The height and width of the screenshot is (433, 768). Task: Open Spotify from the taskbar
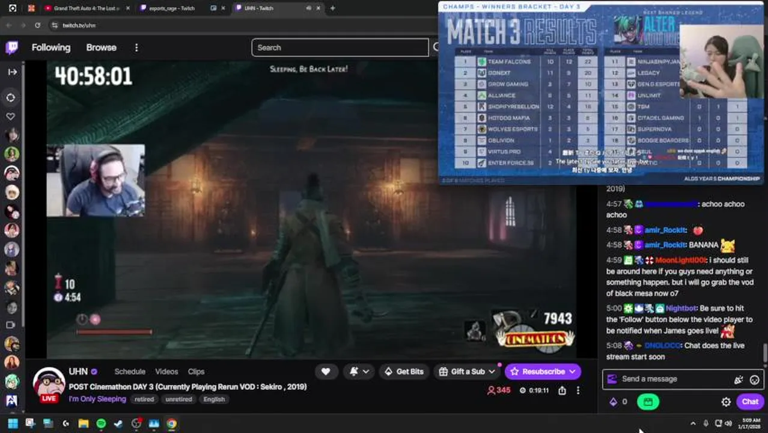pos(101,423)
